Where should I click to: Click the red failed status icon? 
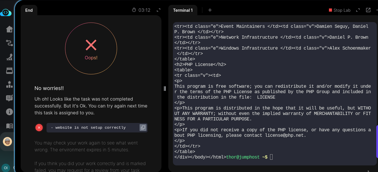(x=39, y=128)
